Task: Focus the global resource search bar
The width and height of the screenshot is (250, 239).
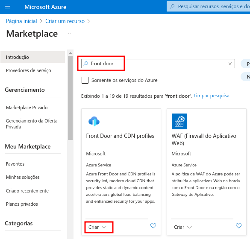Action: pyautogui.click(x=208, y=6)
